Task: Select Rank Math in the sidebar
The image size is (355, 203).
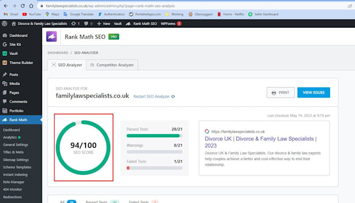Action: tap(21, 120)
